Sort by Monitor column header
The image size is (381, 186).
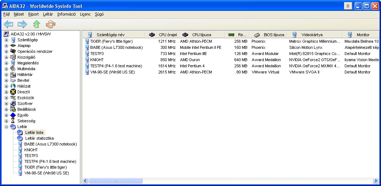361,35
